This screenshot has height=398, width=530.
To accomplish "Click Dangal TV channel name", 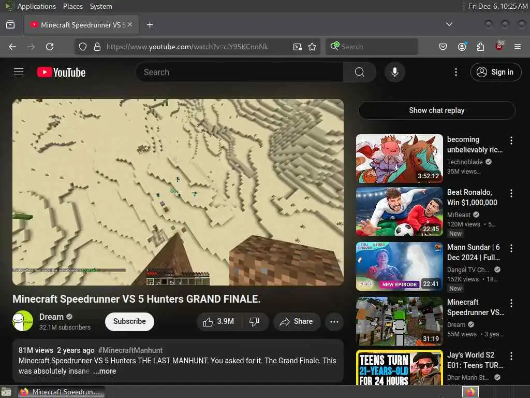I will click(468, 269).
